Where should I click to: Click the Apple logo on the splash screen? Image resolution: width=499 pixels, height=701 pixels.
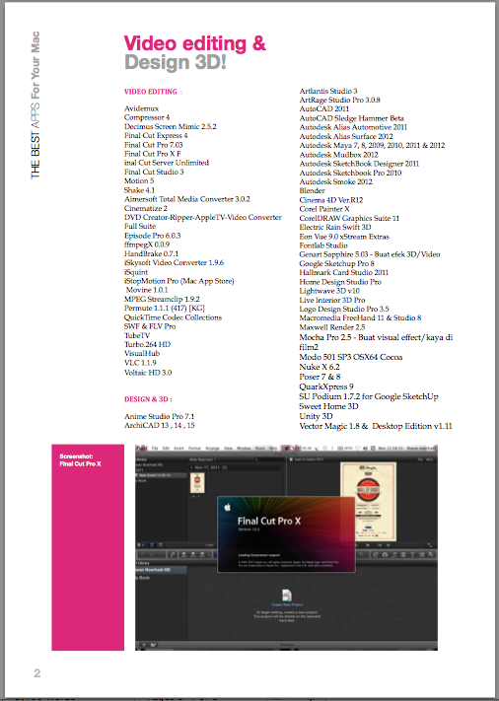pos(228,507)
